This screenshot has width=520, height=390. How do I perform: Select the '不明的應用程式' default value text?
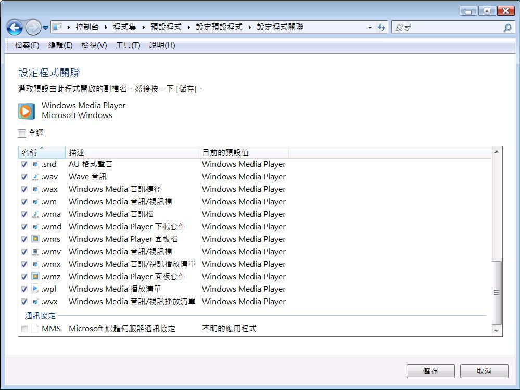(x=229, y=329)
